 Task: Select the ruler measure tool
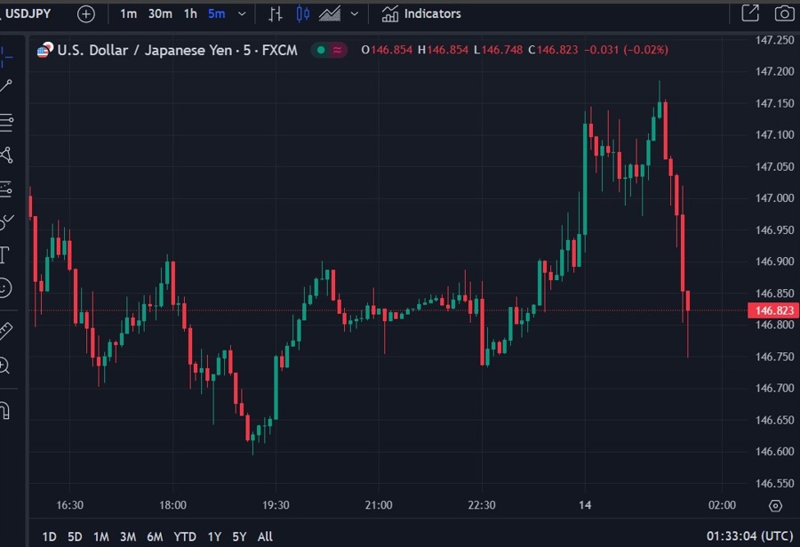pos(5,331)
